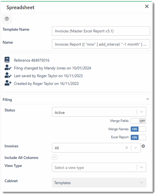Viewport: 157px width, 196px height.
Task: Click the Excel Report label
Action: coord(120,137)
